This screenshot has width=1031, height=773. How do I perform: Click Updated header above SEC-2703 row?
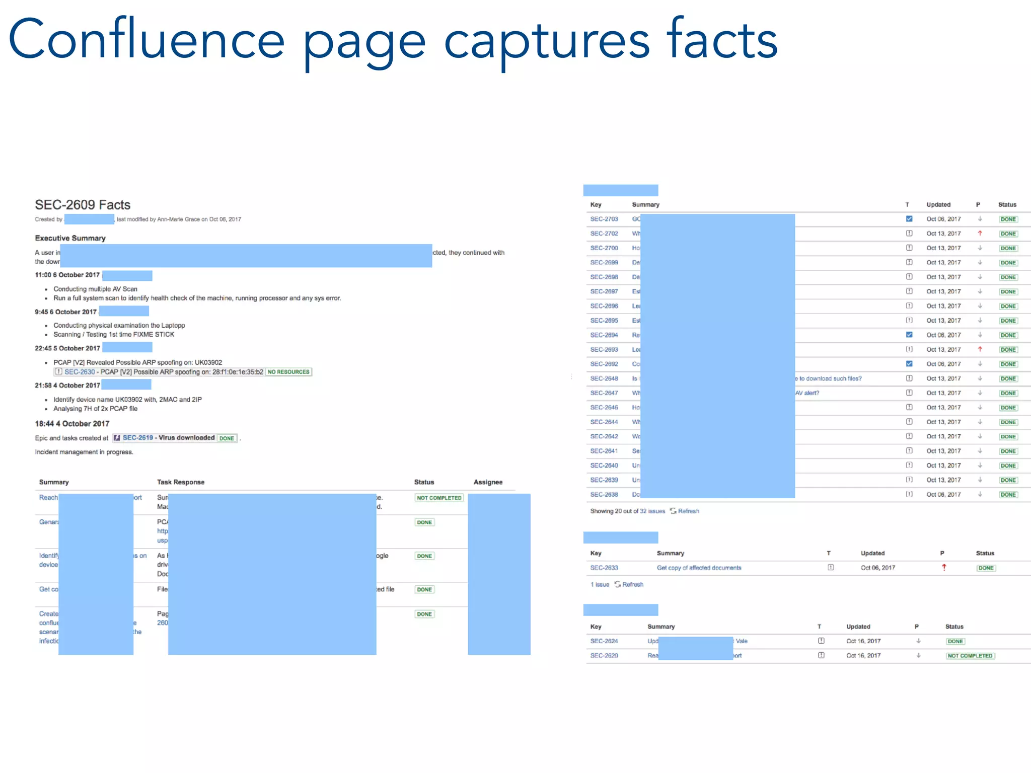pyautogui.click(x=938, y=204)
